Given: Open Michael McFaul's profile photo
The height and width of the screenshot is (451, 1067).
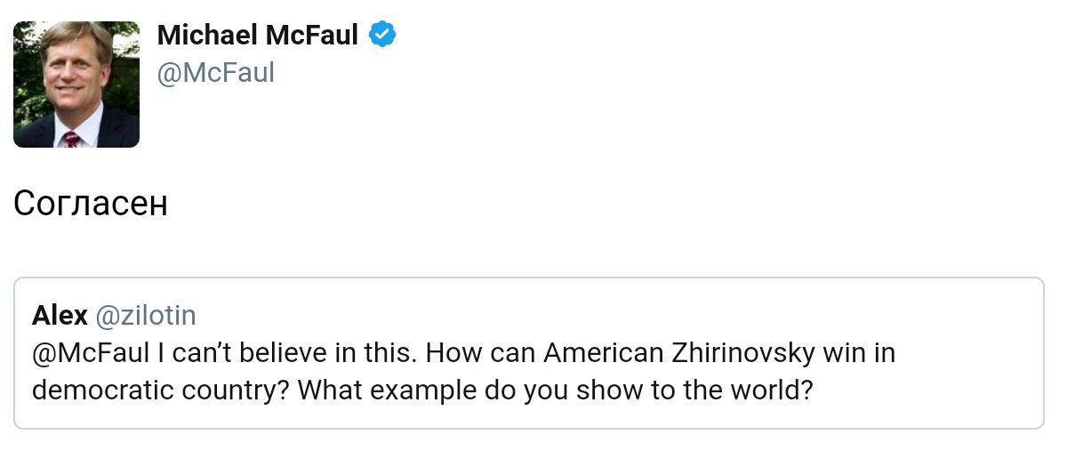Looking at the screenshot, I should (x=76, y=85).
